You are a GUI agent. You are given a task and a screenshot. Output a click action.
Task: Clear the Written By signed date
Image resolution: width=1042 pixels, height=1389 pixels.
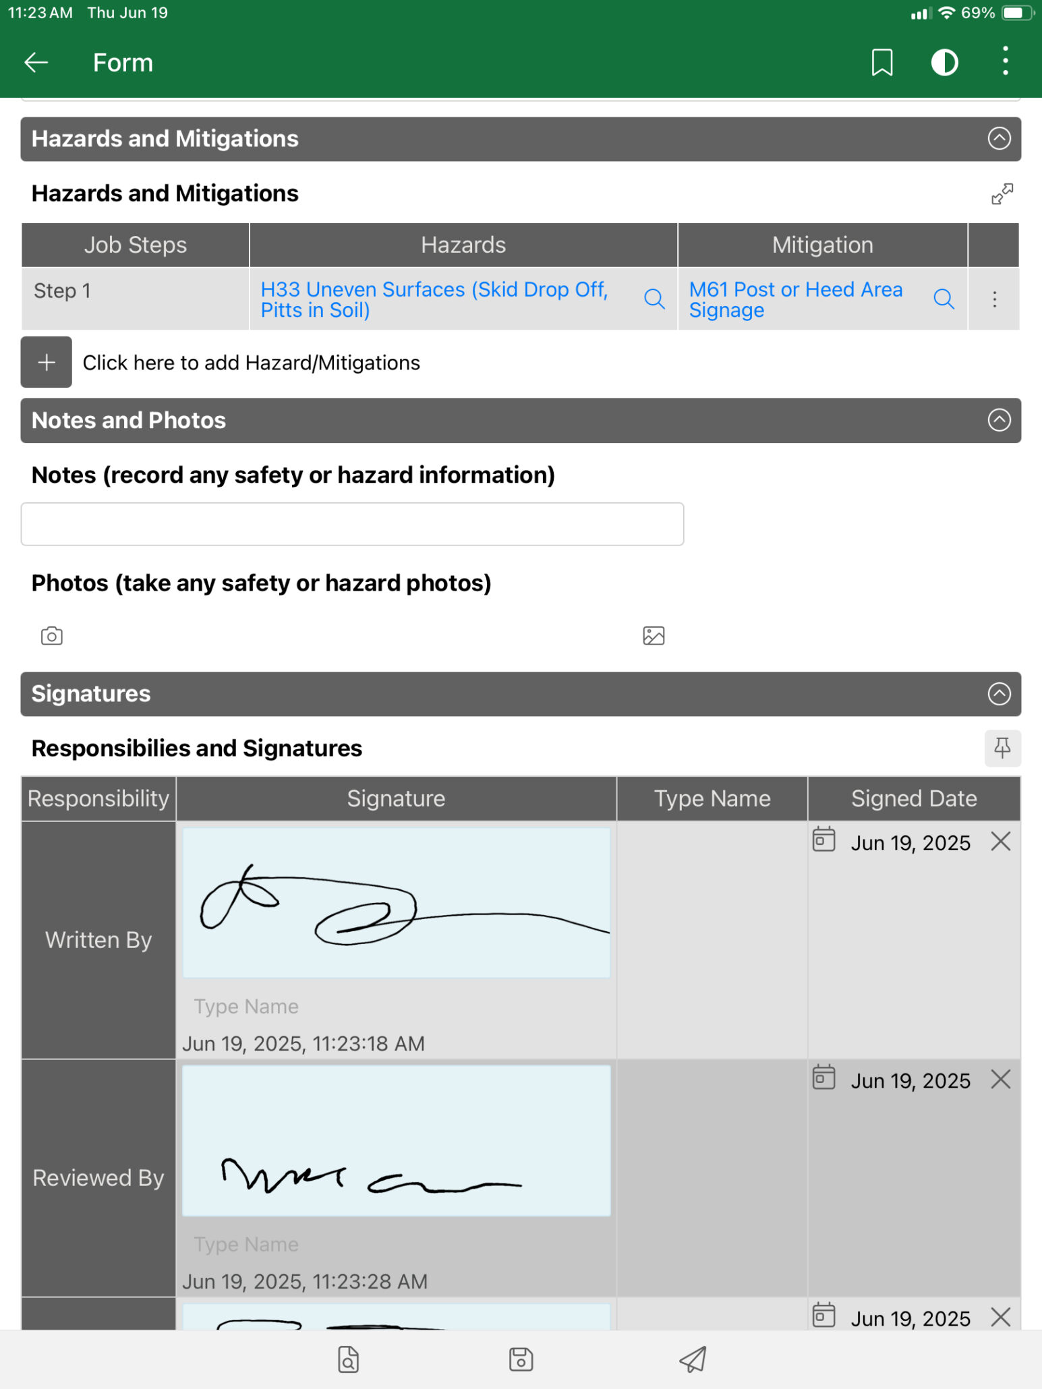pos(1001,841)
